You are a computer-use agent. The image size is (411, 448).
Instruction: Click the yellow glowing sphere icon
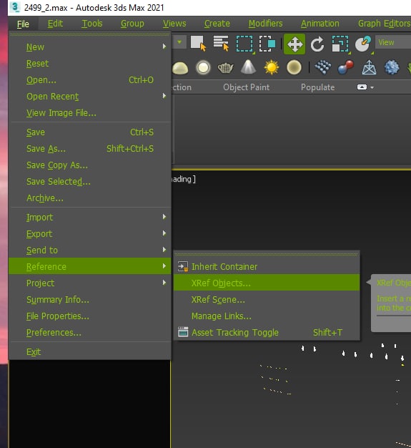tap(294, 68)
